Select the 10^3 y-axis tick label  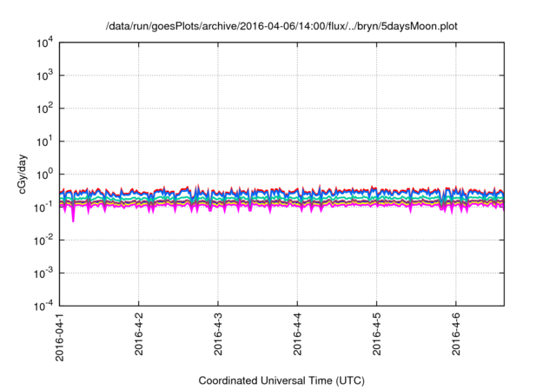[x=43, y=76]
